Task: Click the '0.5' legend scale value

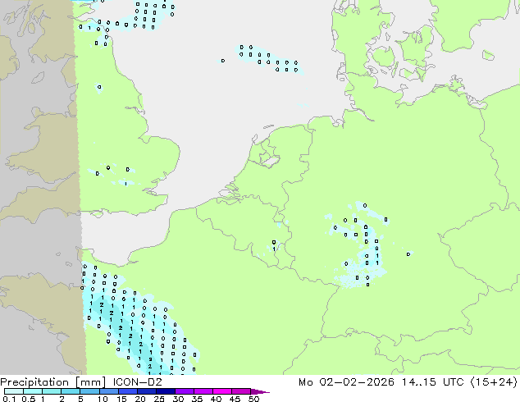Action: pos(29,399)
